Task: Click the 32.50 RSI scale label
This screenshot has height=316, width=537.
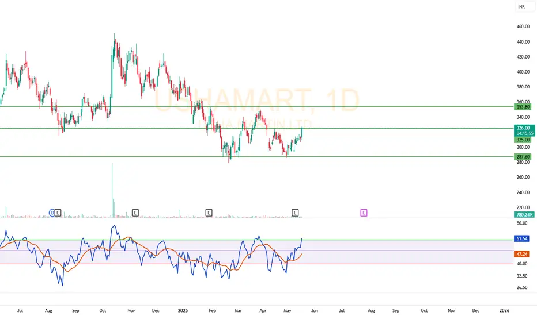Action: [522, 276]
